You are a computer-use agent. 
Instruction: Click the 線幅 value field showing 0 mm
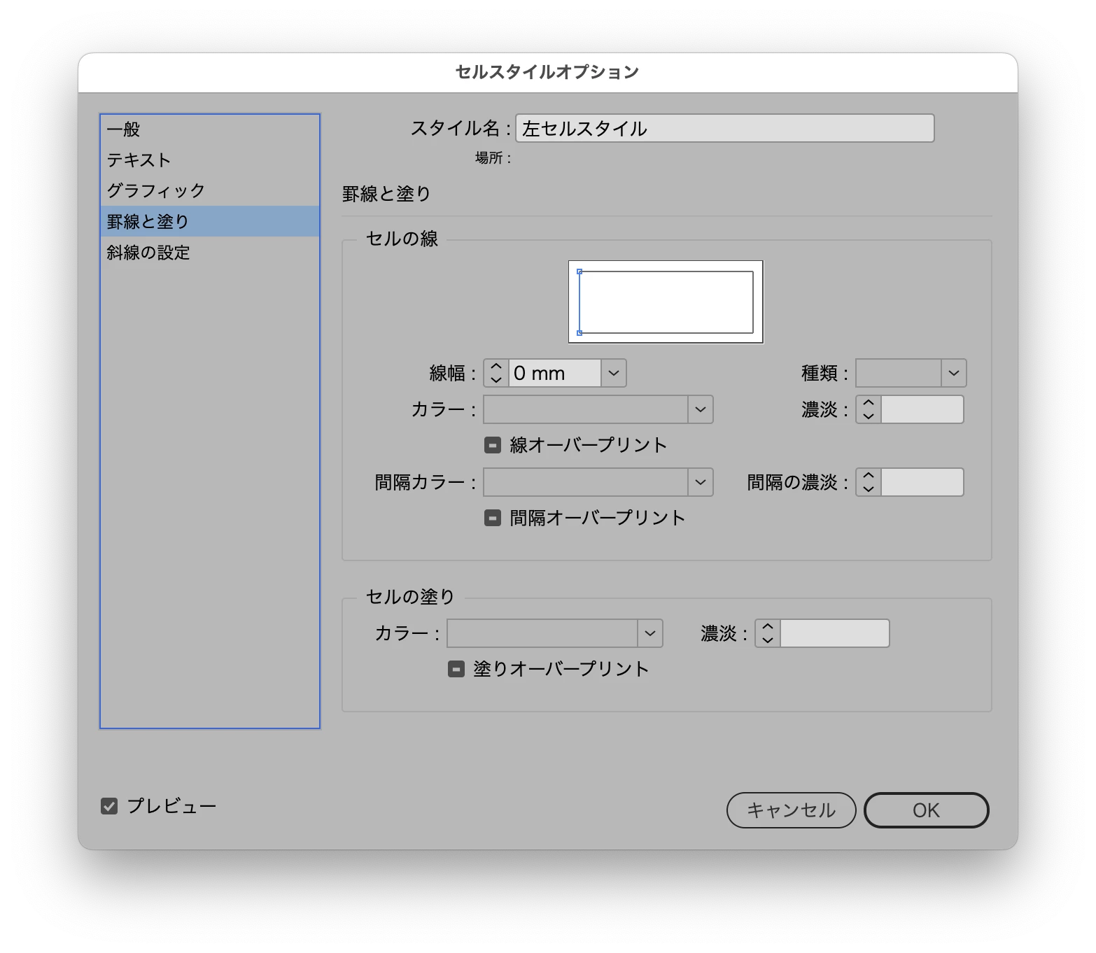(554, 373)
